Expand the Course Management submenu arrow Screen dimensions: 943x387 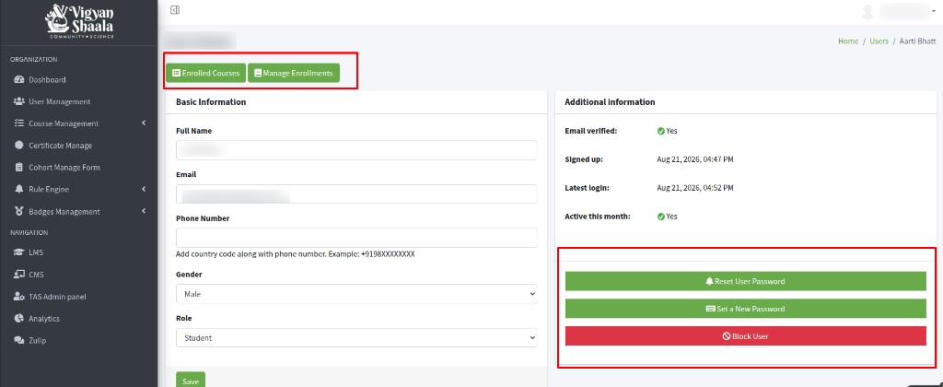coord(144,123)
